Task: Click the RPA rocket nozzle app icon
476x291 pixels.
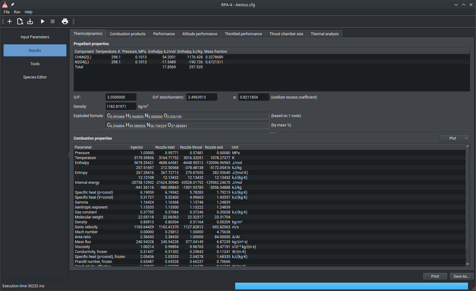Action: coord(5,5)
